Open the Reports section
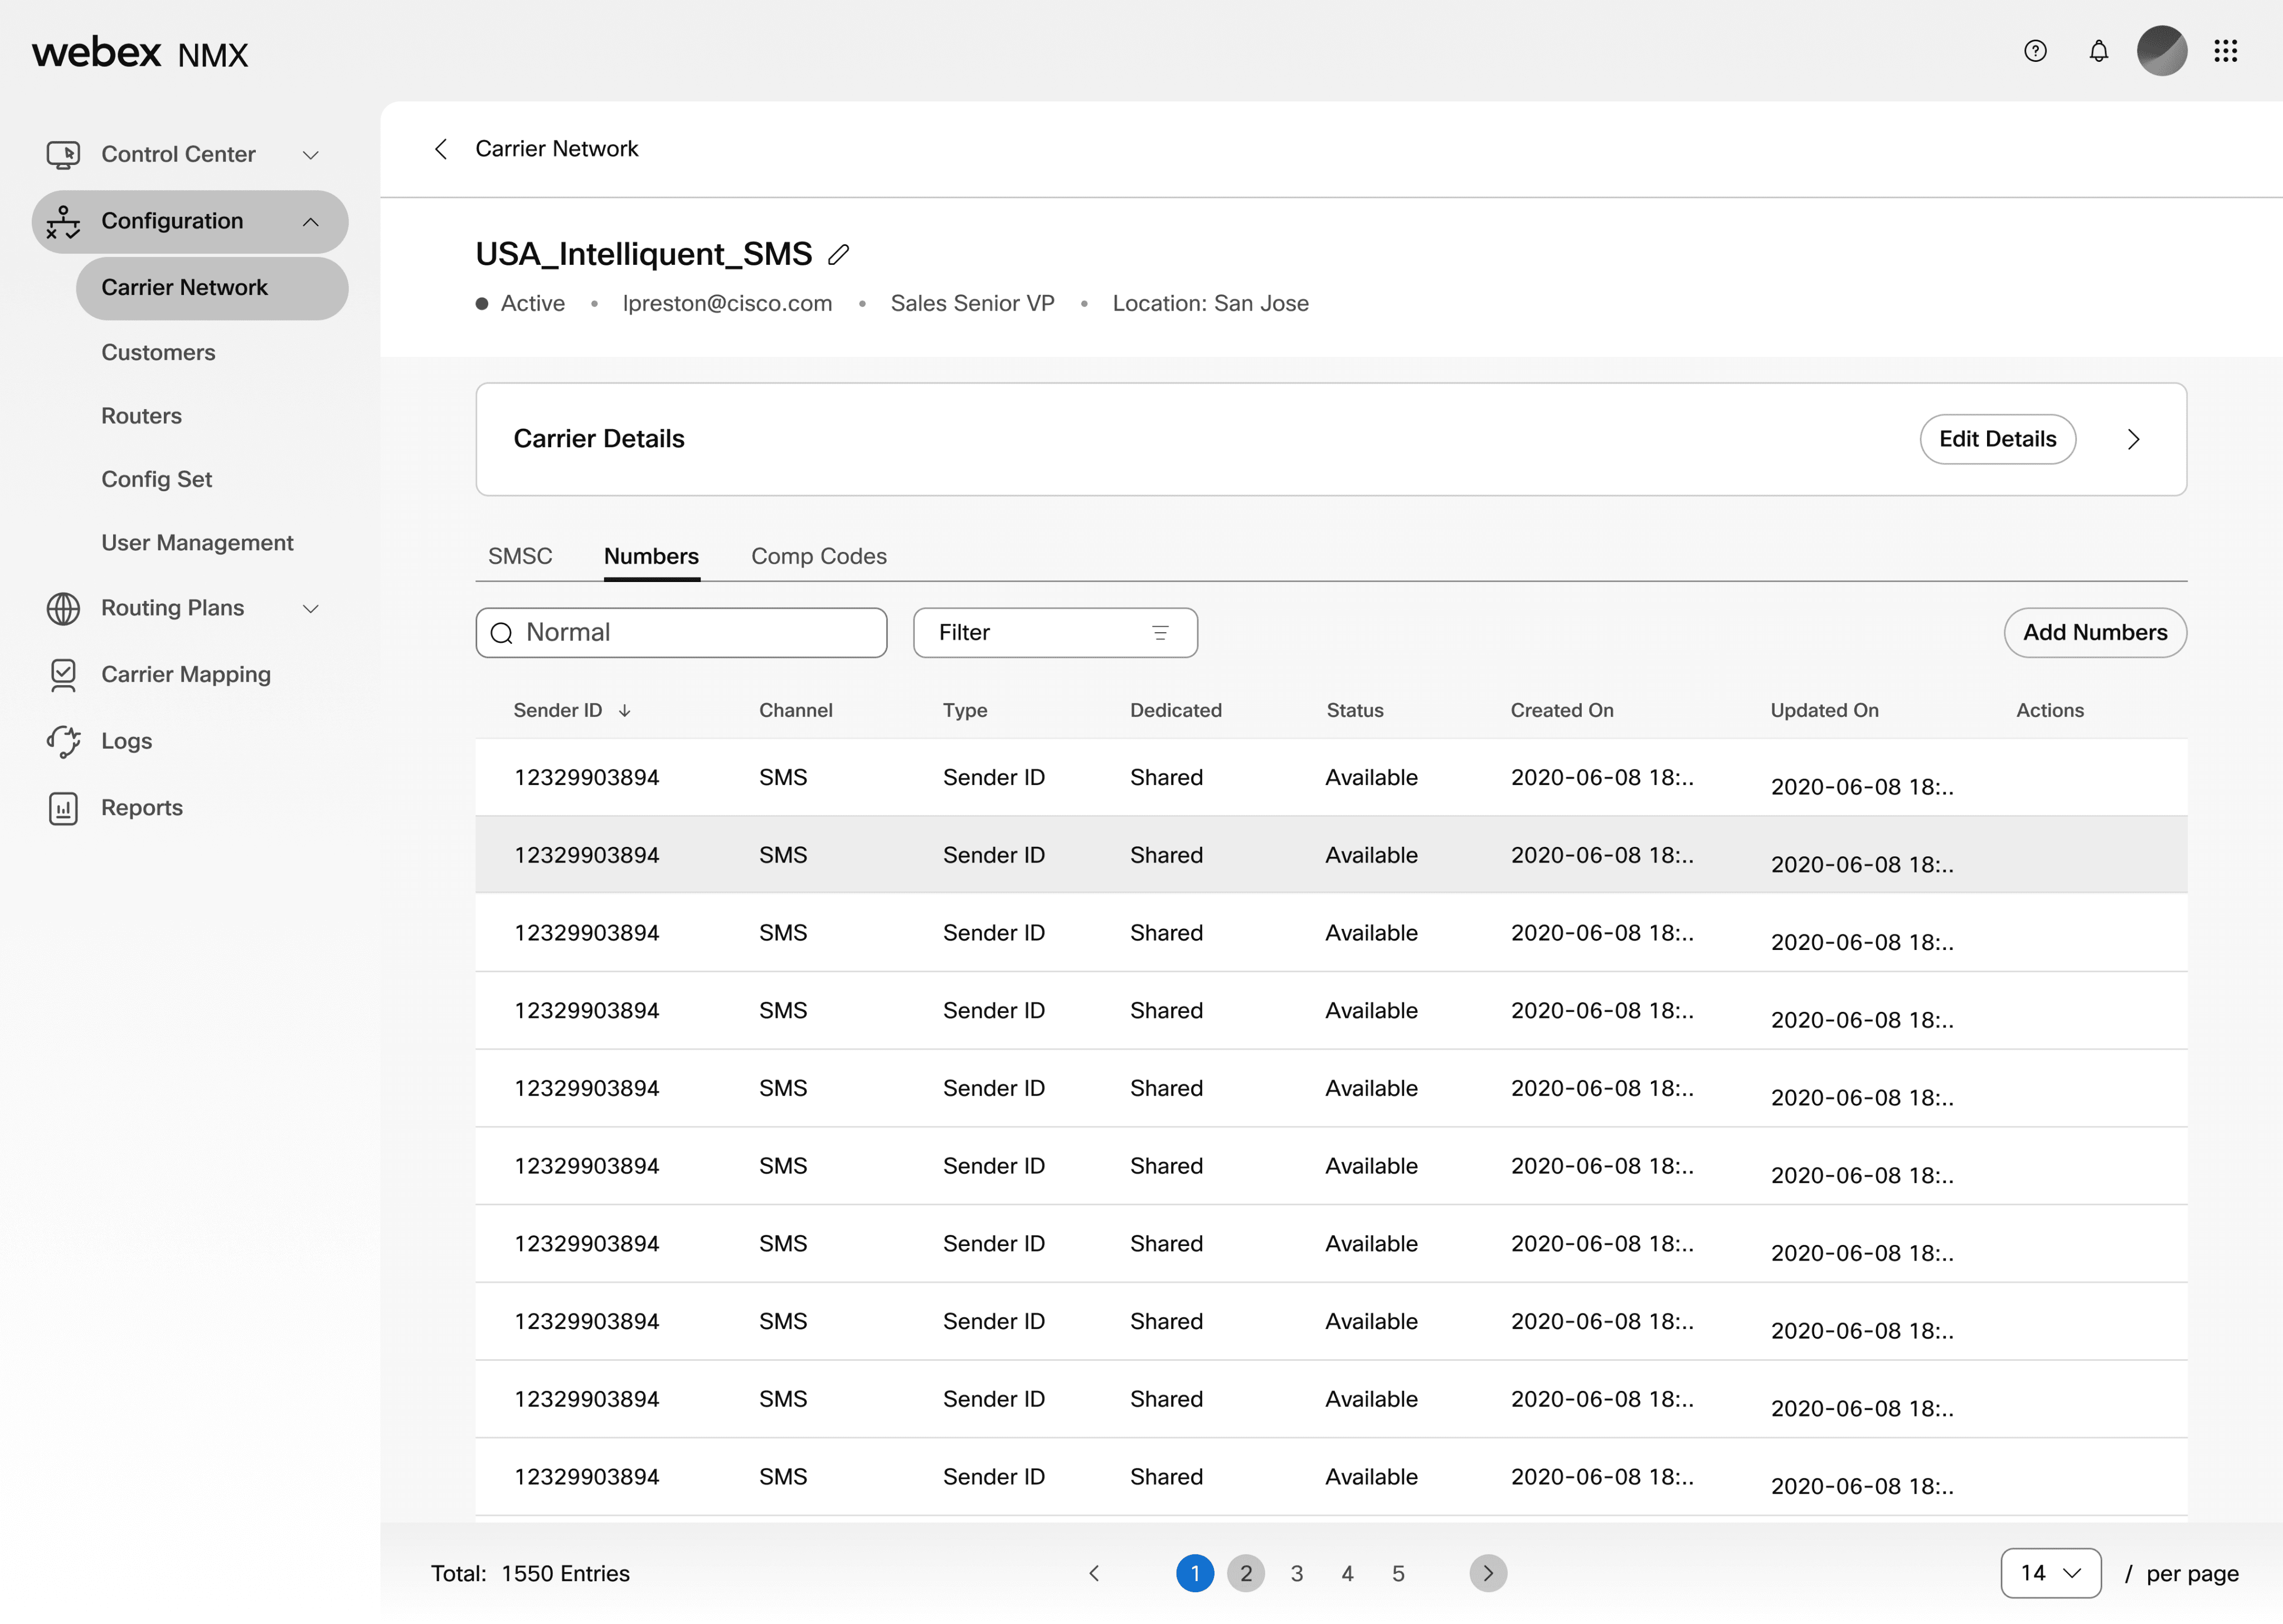This screenshot has width=2283, height=1624. [x=142, y=808]
